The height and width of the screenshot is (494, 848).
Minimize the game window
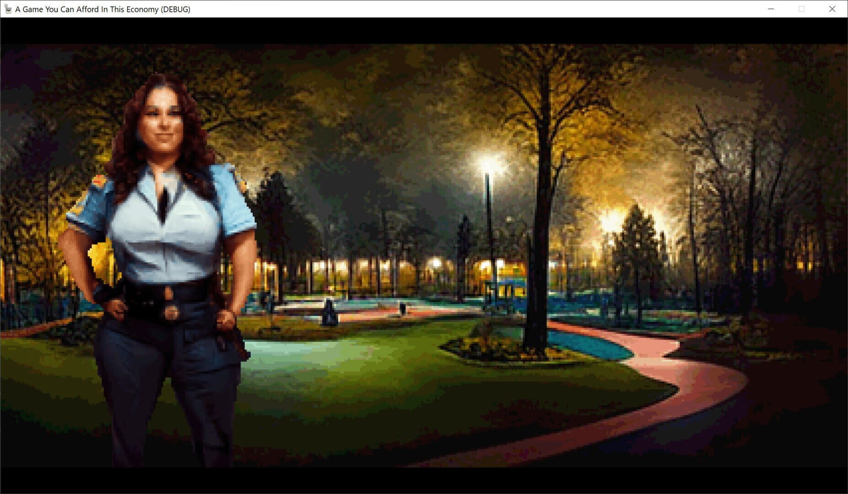[770, 9]
